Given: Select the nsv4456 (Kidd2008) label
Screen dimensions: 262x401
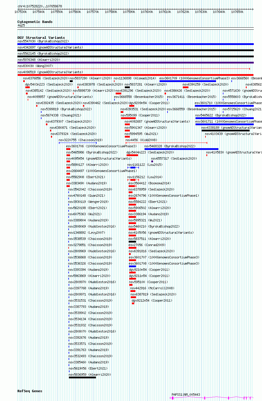Looking at the screenshot, I should [x=141, y=140].
